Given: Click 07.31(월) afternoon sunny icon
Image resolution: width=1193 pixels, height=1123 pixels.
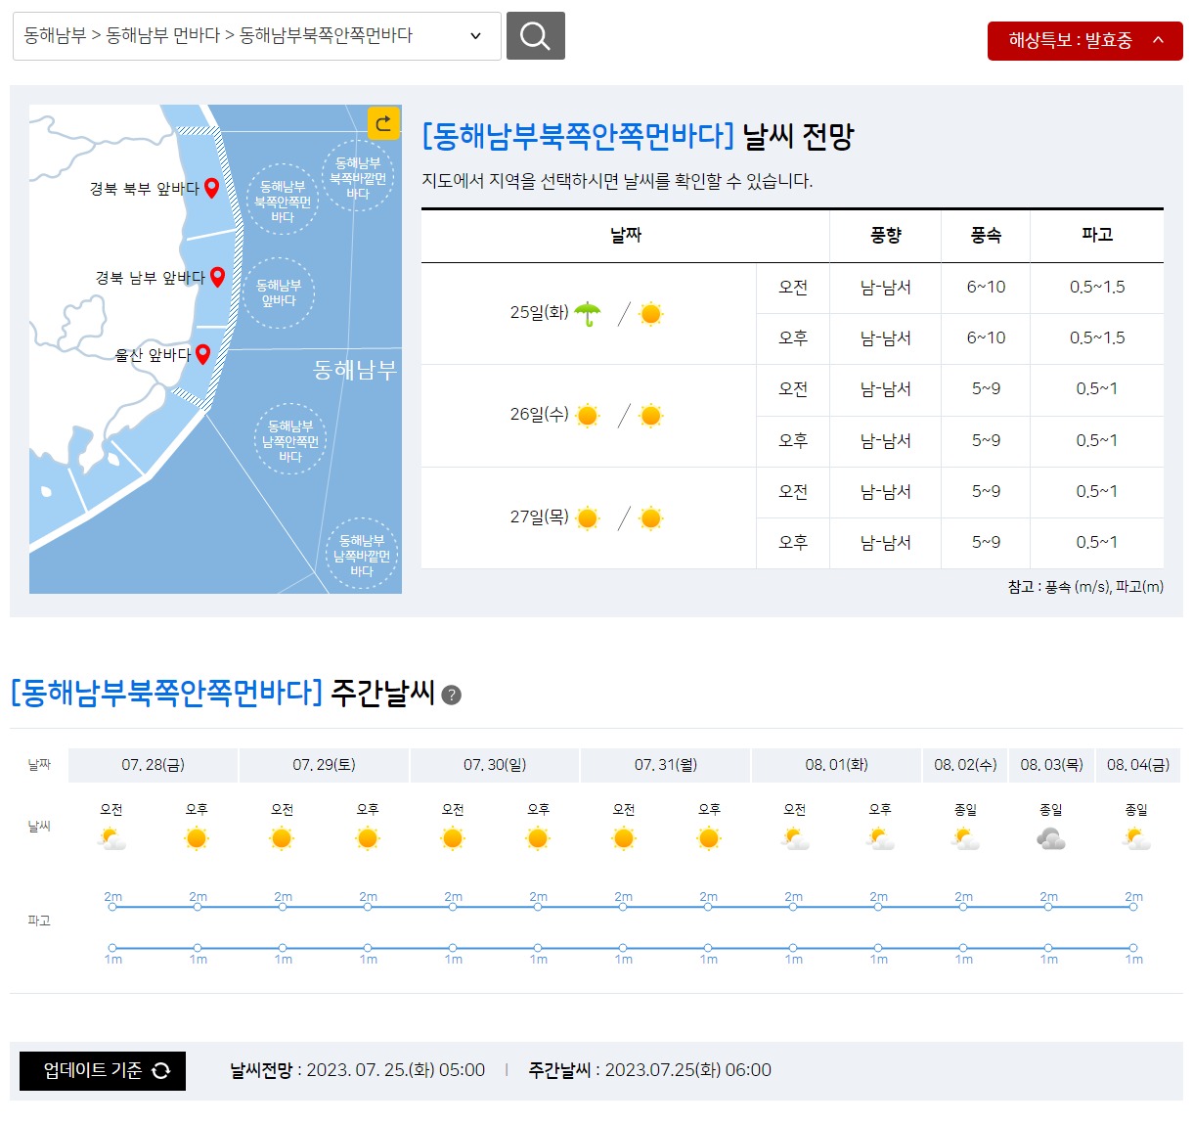Looking at the screenshot, I should (x=709, y=838).
